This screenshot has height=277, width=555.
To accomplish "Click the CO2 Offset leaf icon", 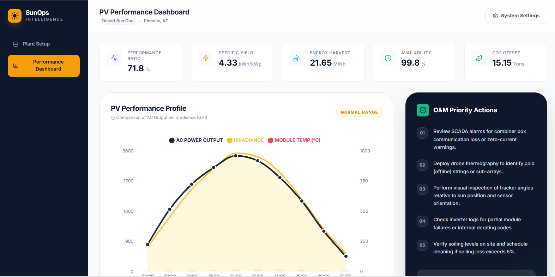I will pos(479,58).
